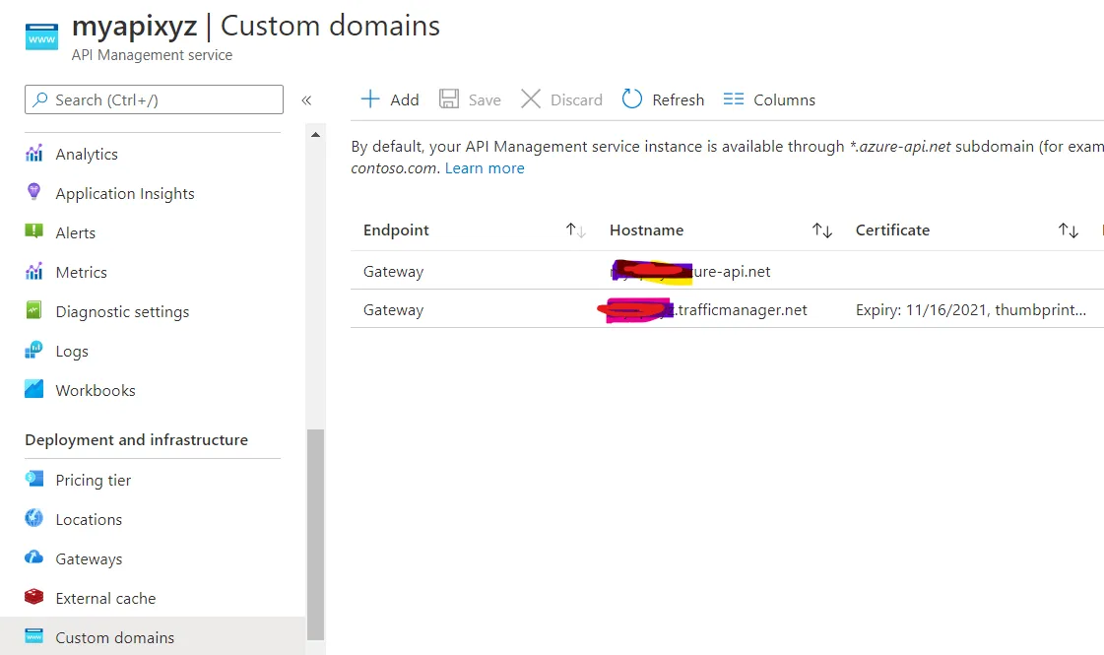Sort table by Hostname column arrows
The image size is (1104, 655).
pyautogui.click(x=822, y=230)
